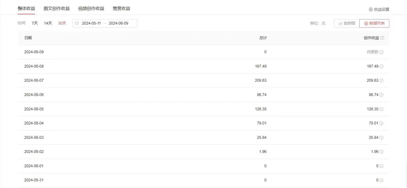Switch to the 赞赏收益 tab
Screen dimensions: 407x188
click(x=121, y=8)
